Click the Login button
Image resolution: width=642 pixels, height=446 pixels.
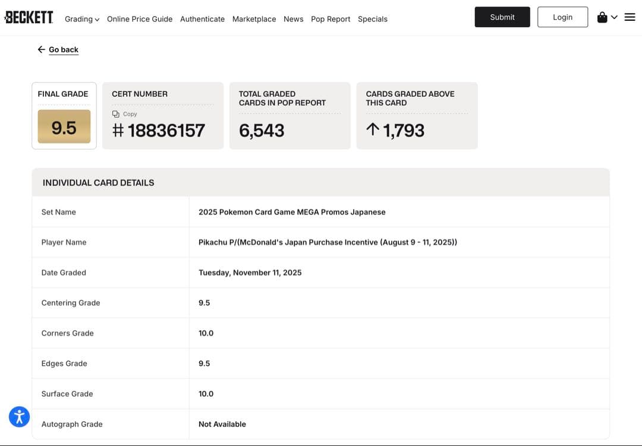(562, 17)
